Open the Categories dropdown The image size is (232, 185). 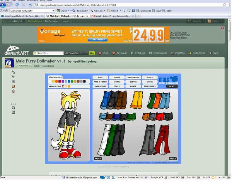coord(24,66)
